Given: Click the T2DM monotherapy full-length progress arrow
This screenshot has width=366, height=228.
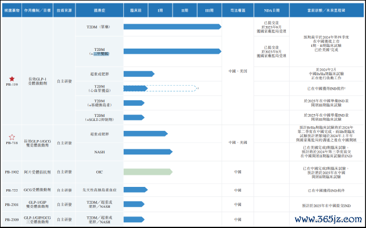Looking at the screenshot, I should tap(173, 27).
